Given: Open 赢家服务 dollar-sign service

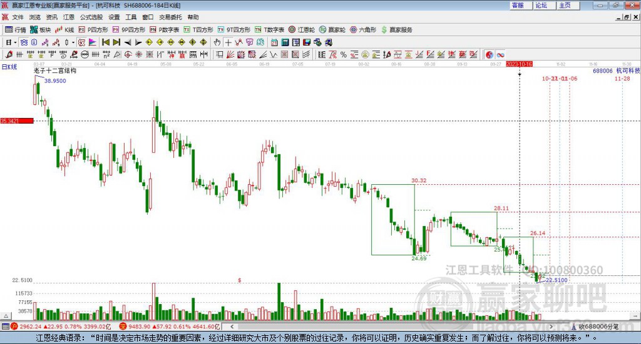Looking at the screenshot, I should pyautogui.click(x=396, y=30).
